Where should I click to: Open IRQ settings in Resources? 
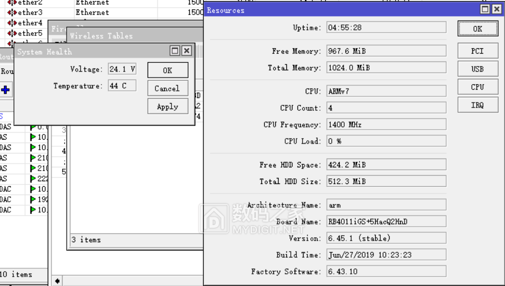(x=478, y=105)
